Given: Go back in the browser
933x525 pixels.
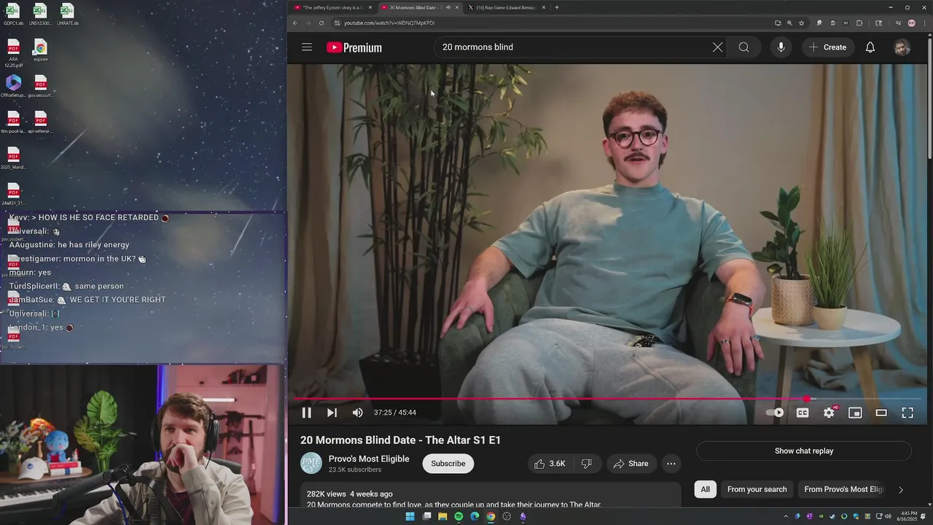Looking at the screenshot, I should click(295, 23).
